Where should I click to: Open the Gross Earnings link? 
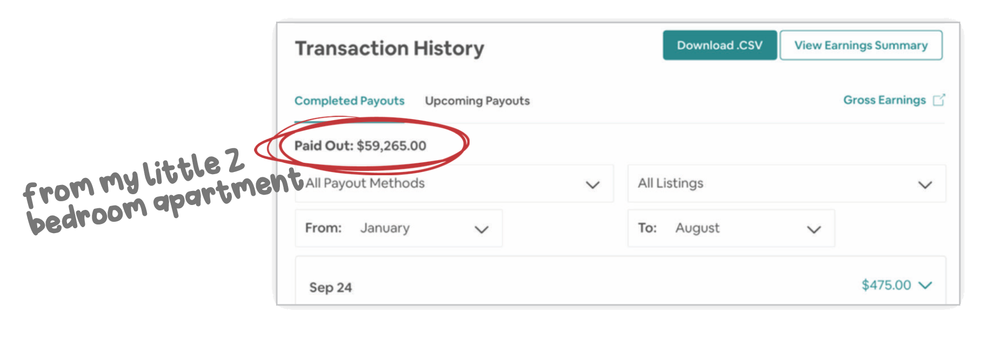click(x=885, y=100)
